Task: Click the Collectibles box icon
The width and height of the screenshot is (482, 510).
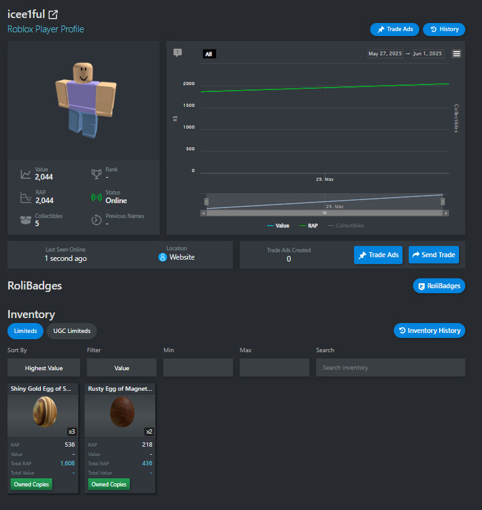Action: [25, 220]
